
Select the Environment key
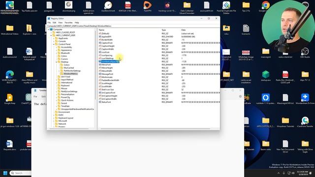(64, 112)
